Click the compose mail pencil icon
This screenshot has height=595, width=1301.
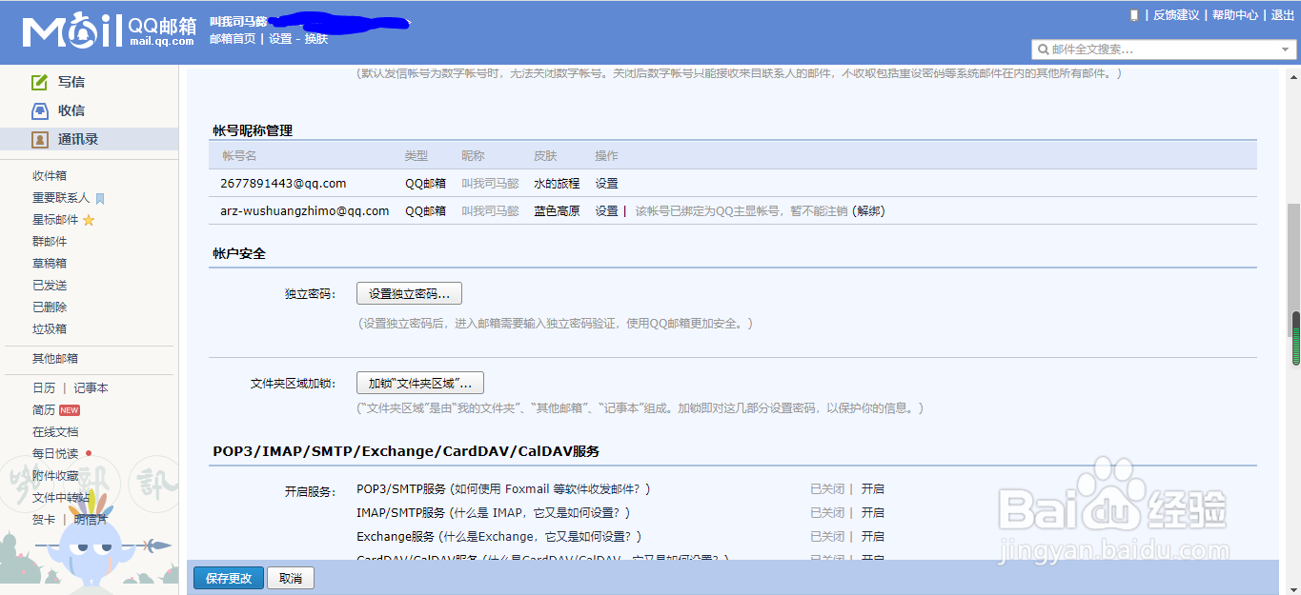pyautogui.click(x=39, y=82)
